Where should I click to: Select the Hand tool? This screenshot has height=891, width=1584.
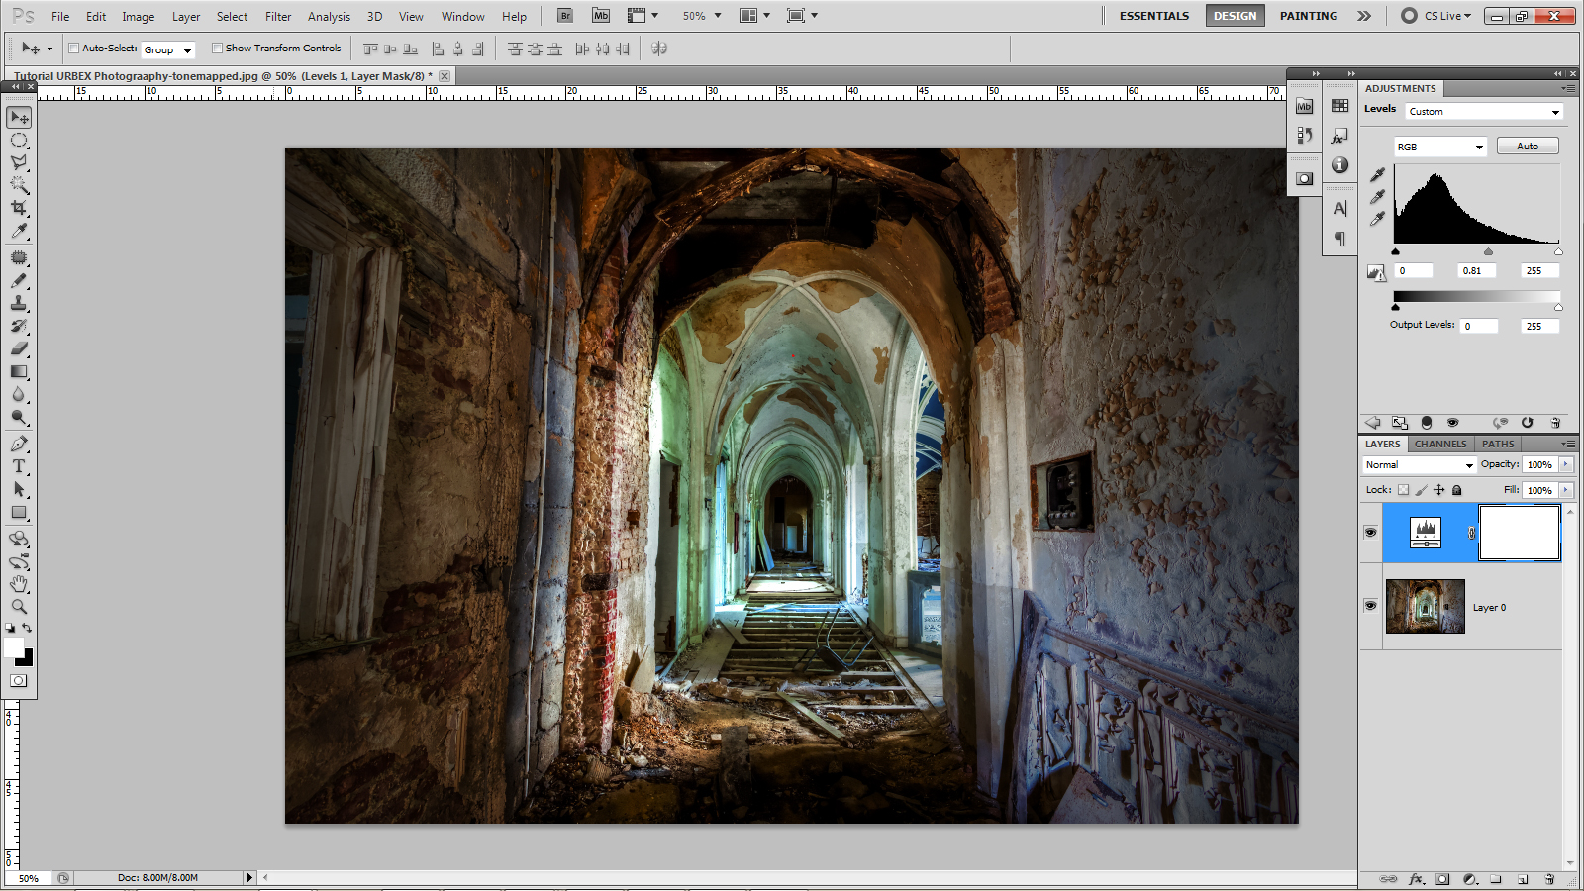pos(19,584)
